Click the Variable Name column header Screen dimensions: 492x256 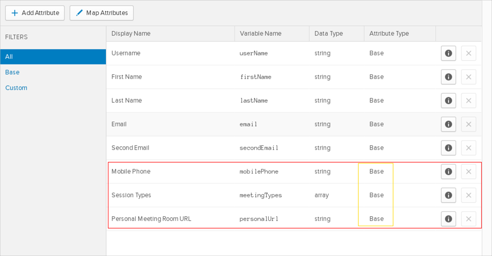(260, 34)
